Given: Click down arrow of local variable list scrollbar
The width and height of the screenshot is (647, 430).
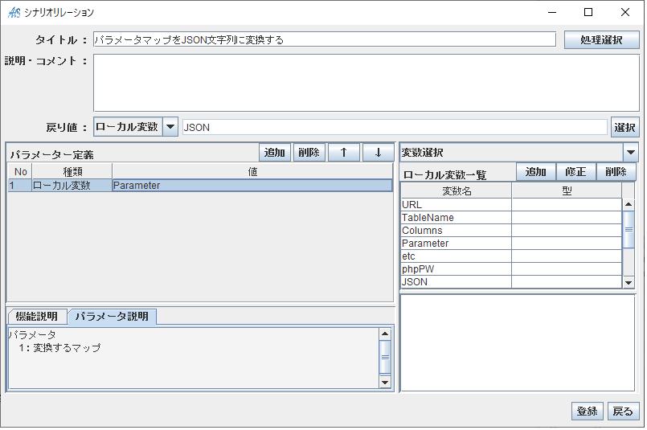Looking at the screenshot, I should 628,282.
